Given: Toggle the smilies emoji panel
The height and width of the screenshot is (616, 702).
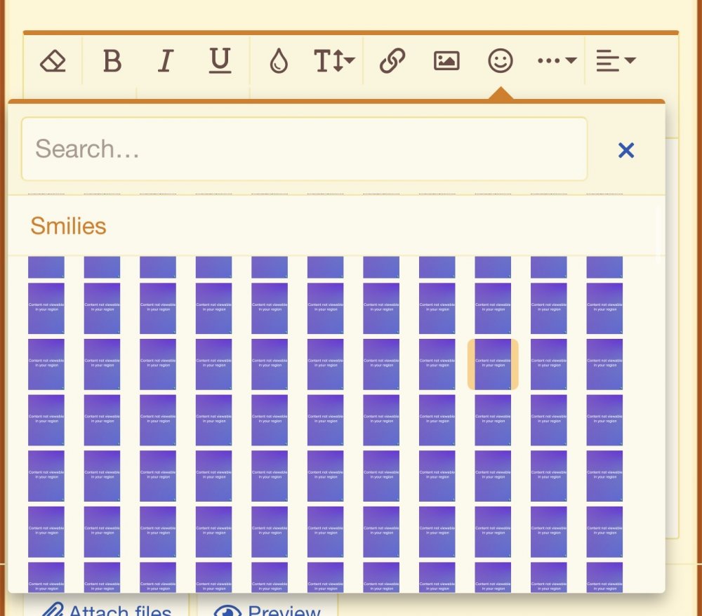Looking at the screenshot, I should [500, 60].
